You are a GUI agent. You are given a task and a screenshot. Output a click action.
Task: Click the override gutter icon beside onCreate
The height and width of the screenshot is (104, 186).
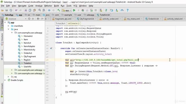click(51, 48)
